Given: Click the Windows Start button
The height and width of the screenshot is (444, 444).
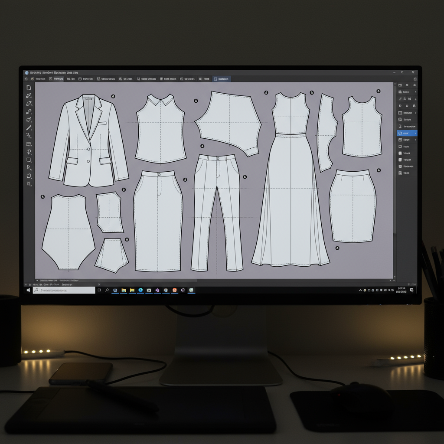Looking at the screenshot, I should click(29, 290).
